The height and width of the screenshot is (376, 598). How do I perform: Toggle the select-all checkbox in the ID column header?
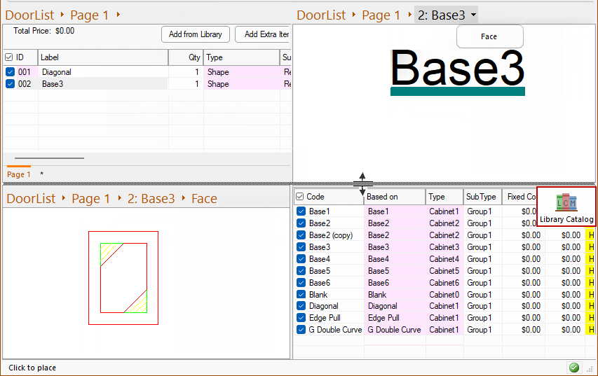coord(9,57)
